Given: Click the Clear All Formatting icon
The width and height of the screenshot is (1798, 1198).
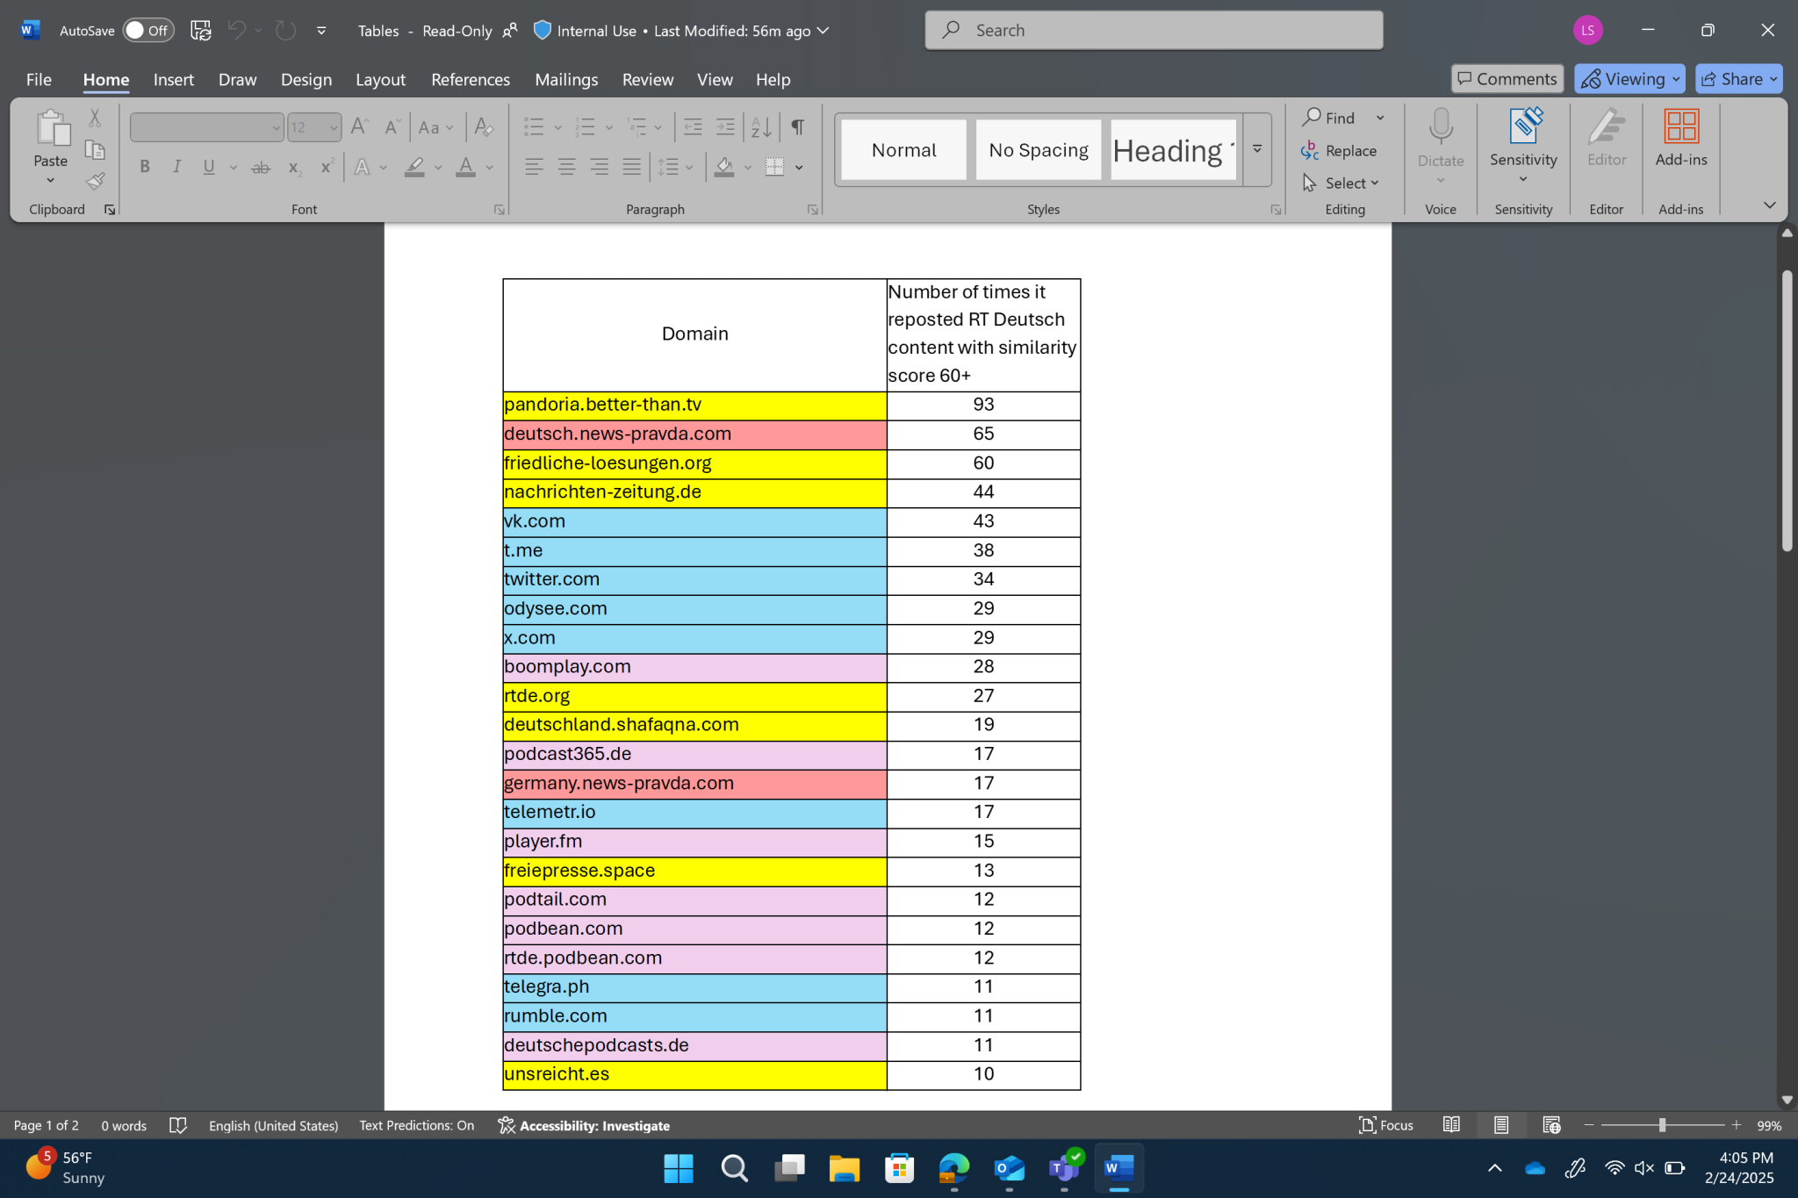Looking at the screenshot, I should [483, 127].
